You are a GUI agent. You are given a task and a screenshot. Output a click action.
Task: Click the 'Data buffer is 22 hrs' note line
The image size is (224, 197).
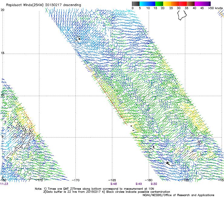tap(107, 192)
